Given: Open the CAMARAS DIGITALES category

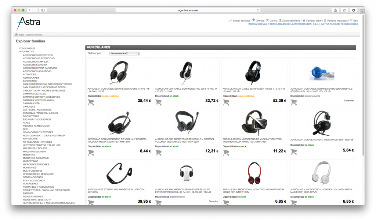Looking at the screenshot, I should [34, 94].
